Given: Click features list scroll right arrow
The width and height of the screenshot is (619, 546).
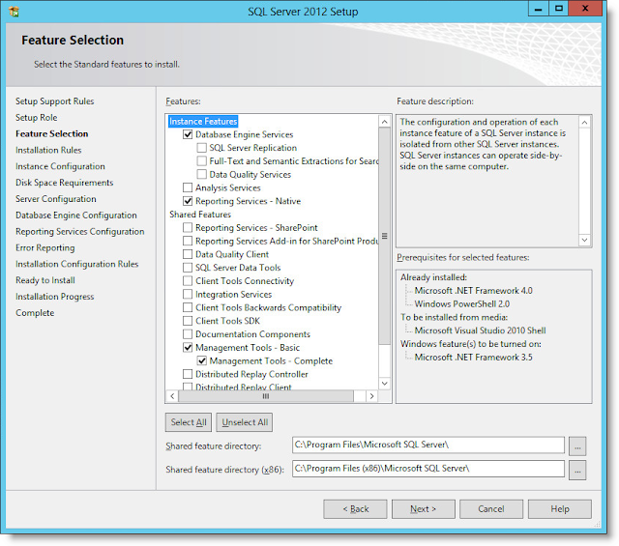Looking at the screenshot, I should [371, 396].
